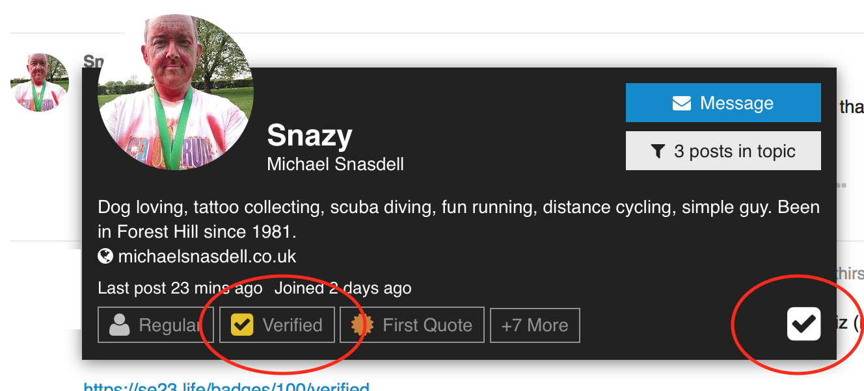Click the grey person icon on Regular badge

click(120, 325)
